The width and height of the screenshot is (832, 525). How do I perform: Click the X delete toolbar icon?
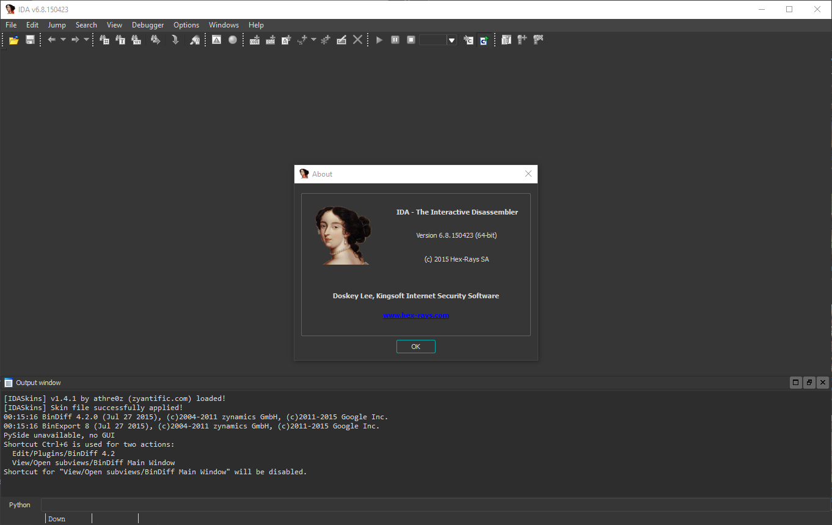coord(358,40)
